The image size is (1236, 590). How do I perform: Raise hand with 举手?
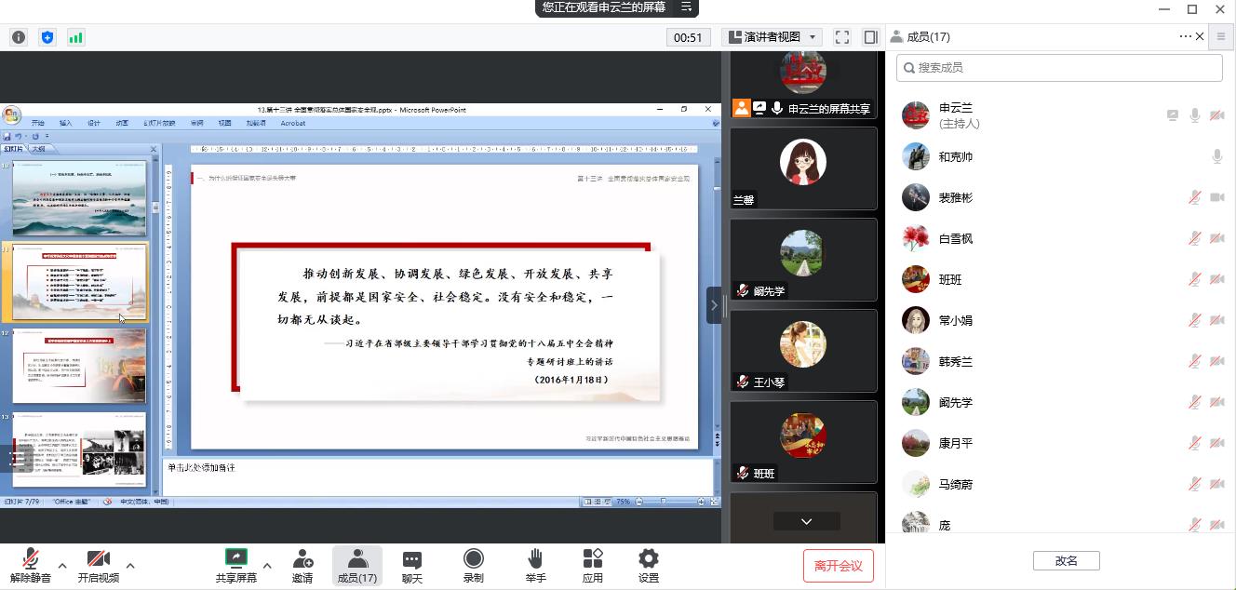click(535, 565)
